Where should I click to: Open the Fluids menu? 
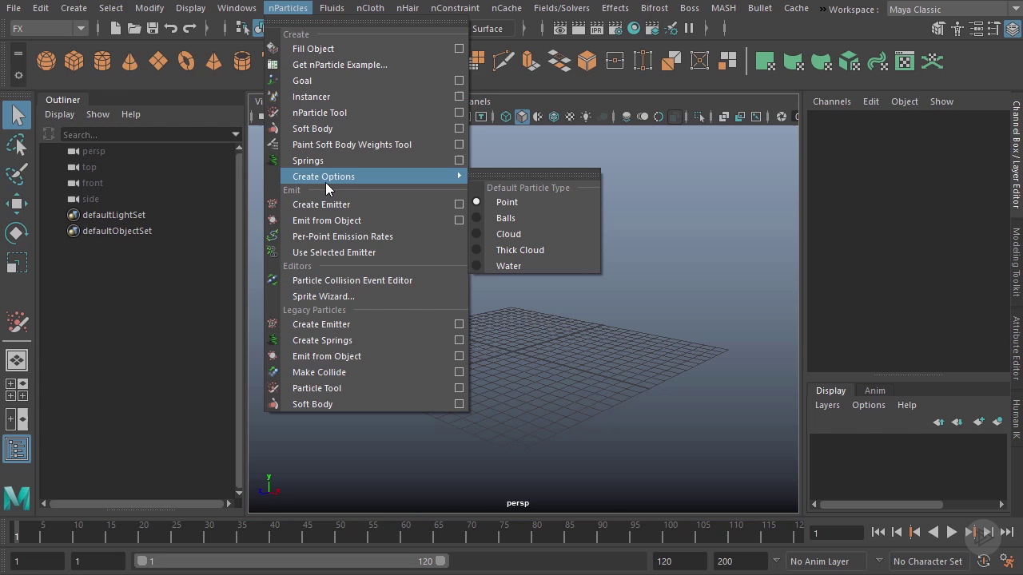coord(332,8)
